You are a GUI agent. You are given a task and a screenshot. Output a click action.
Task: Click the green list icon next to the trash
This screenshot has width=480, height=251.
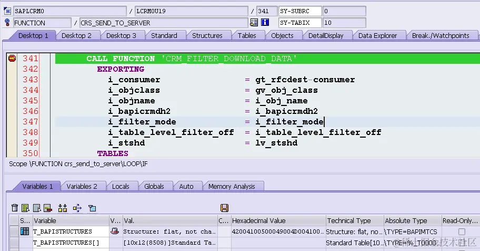click(x=25, y=208)
